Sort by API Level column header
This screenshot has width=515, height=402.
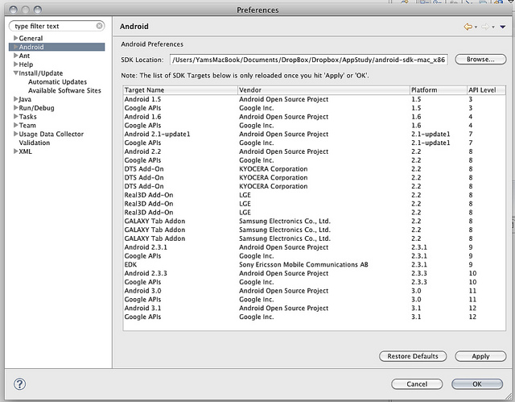pyautogui.click(x=486, y=90)
